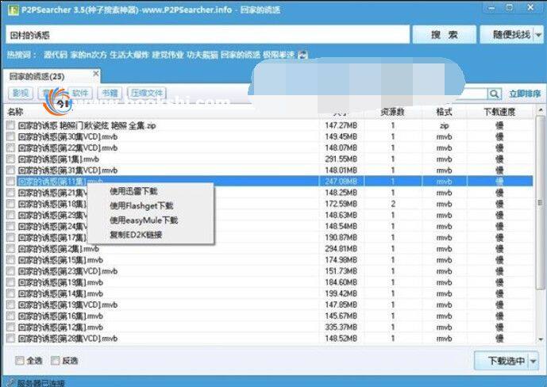Click the size cell 190.87MB
This screenshot has width=547, height=387.
click(x=341, y=238)
